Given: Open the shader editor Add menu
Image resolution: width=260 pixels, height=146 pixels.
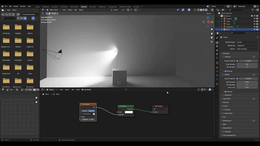Looking at the screenshot, I should 73,90.
